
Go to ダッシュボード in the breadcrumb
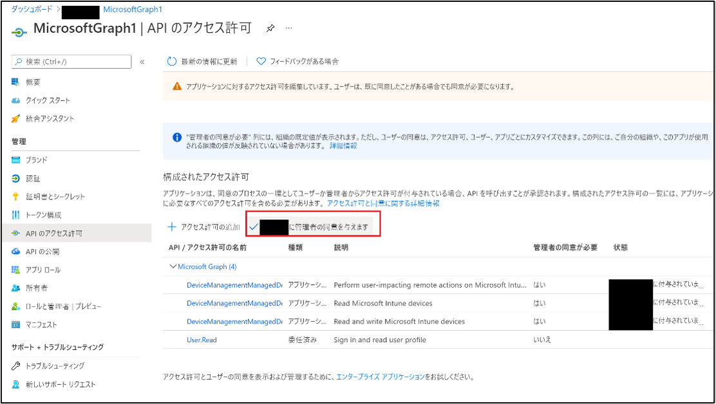tap(31, 9)
